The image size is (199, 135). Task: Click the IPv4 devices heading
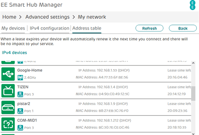pos(14,52)
